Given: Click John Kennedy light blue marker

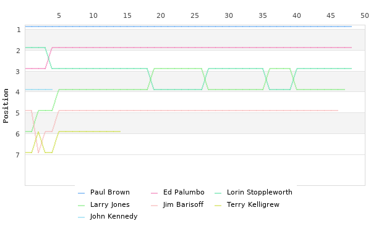Looking at the screenshot, I should click(81, 217).
